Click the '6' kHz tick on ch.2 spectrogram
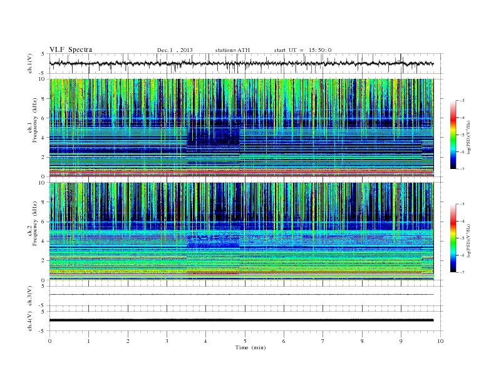 (43, 222)
